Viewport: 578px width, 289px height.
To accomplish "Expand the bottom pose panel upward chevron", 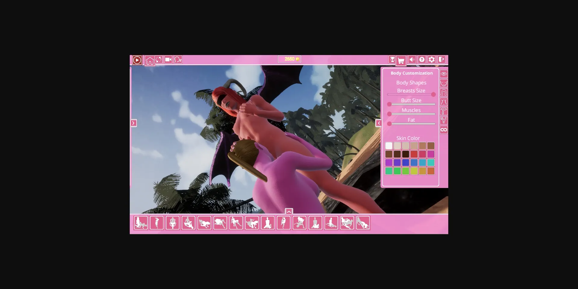I will click(x=289, y=211).
